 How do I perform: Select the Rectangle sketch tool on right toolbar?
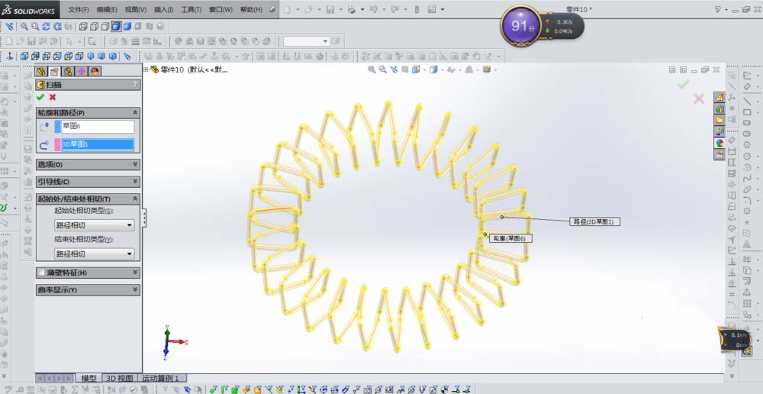coord(747,112)
